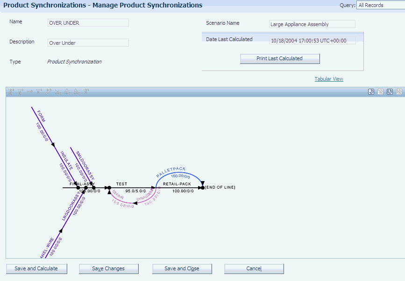The image size is (405, 281).
Task: Click the black node at END OF LINE
Action: [203, 188]
